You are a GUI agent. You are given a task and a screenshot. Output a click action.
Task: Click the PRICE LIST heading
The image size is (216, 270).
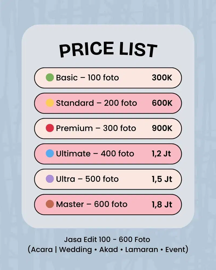tap(108, 50)
